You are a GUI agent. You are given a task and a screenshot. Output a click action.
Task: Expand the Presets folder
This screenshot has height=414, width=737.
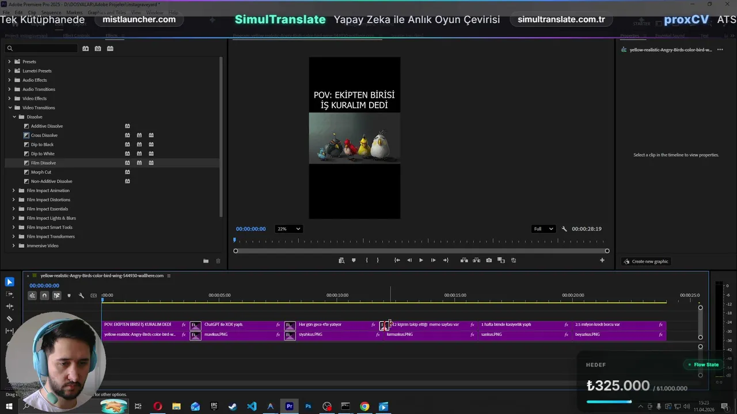(x=9, y=62)
